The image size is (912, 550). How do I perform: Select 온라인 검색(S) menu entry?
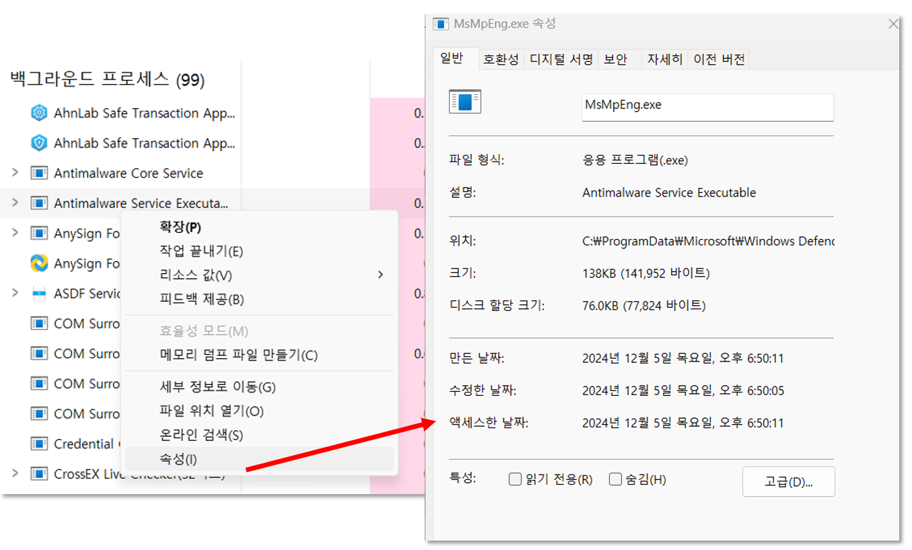pos(259,436)
